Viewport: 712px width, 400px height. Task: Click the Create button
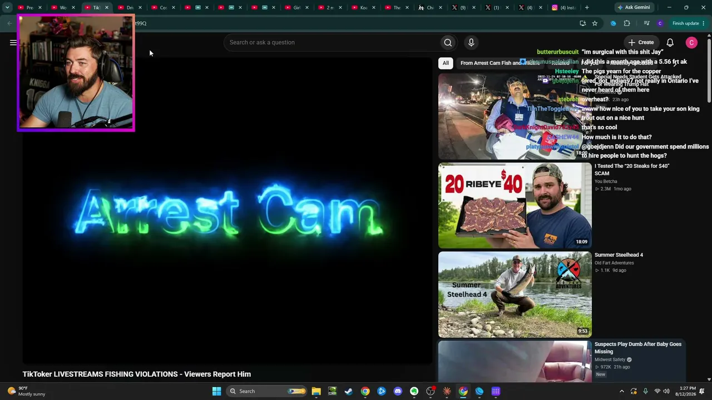[641, 42]
